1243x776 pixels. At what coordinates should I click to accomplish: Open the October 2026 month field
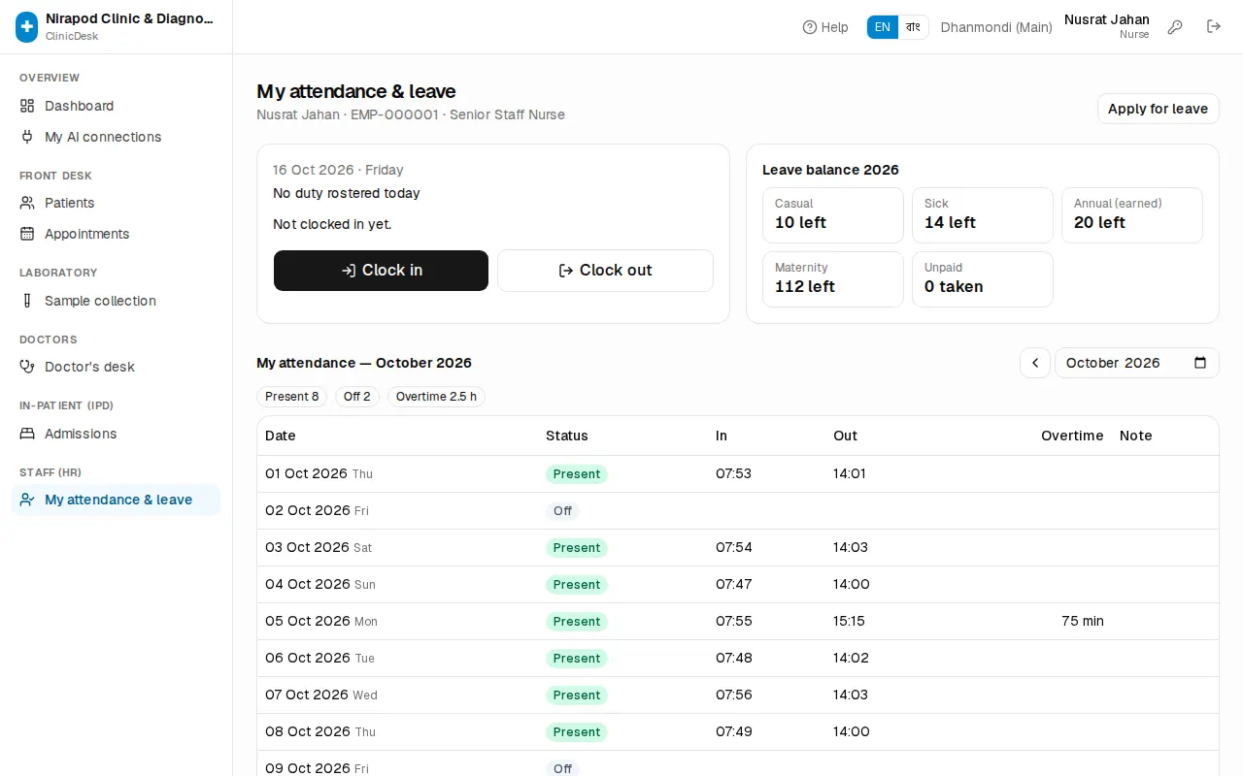tap(1137, 363)
